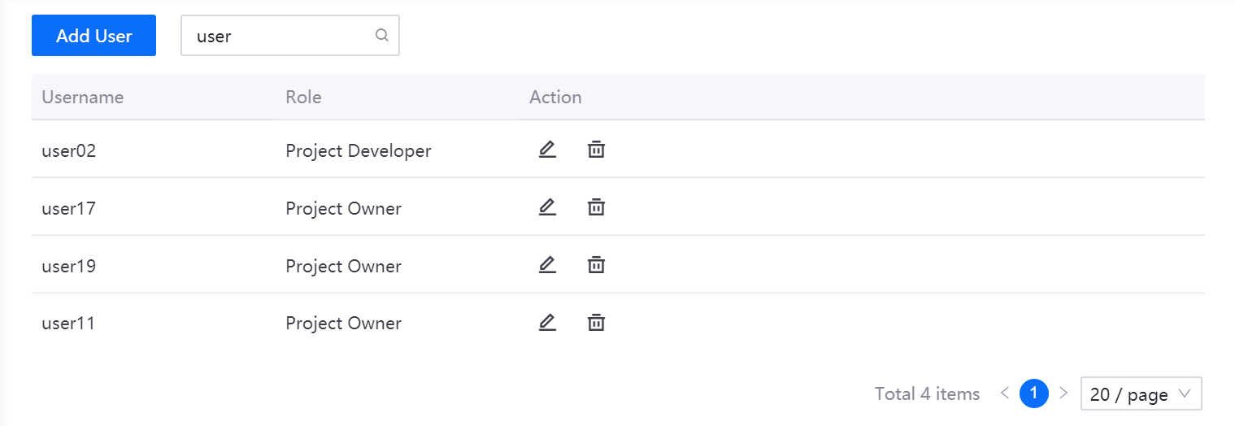
Task: Edit user19's role with pencil icon
Action: [547, 265]
